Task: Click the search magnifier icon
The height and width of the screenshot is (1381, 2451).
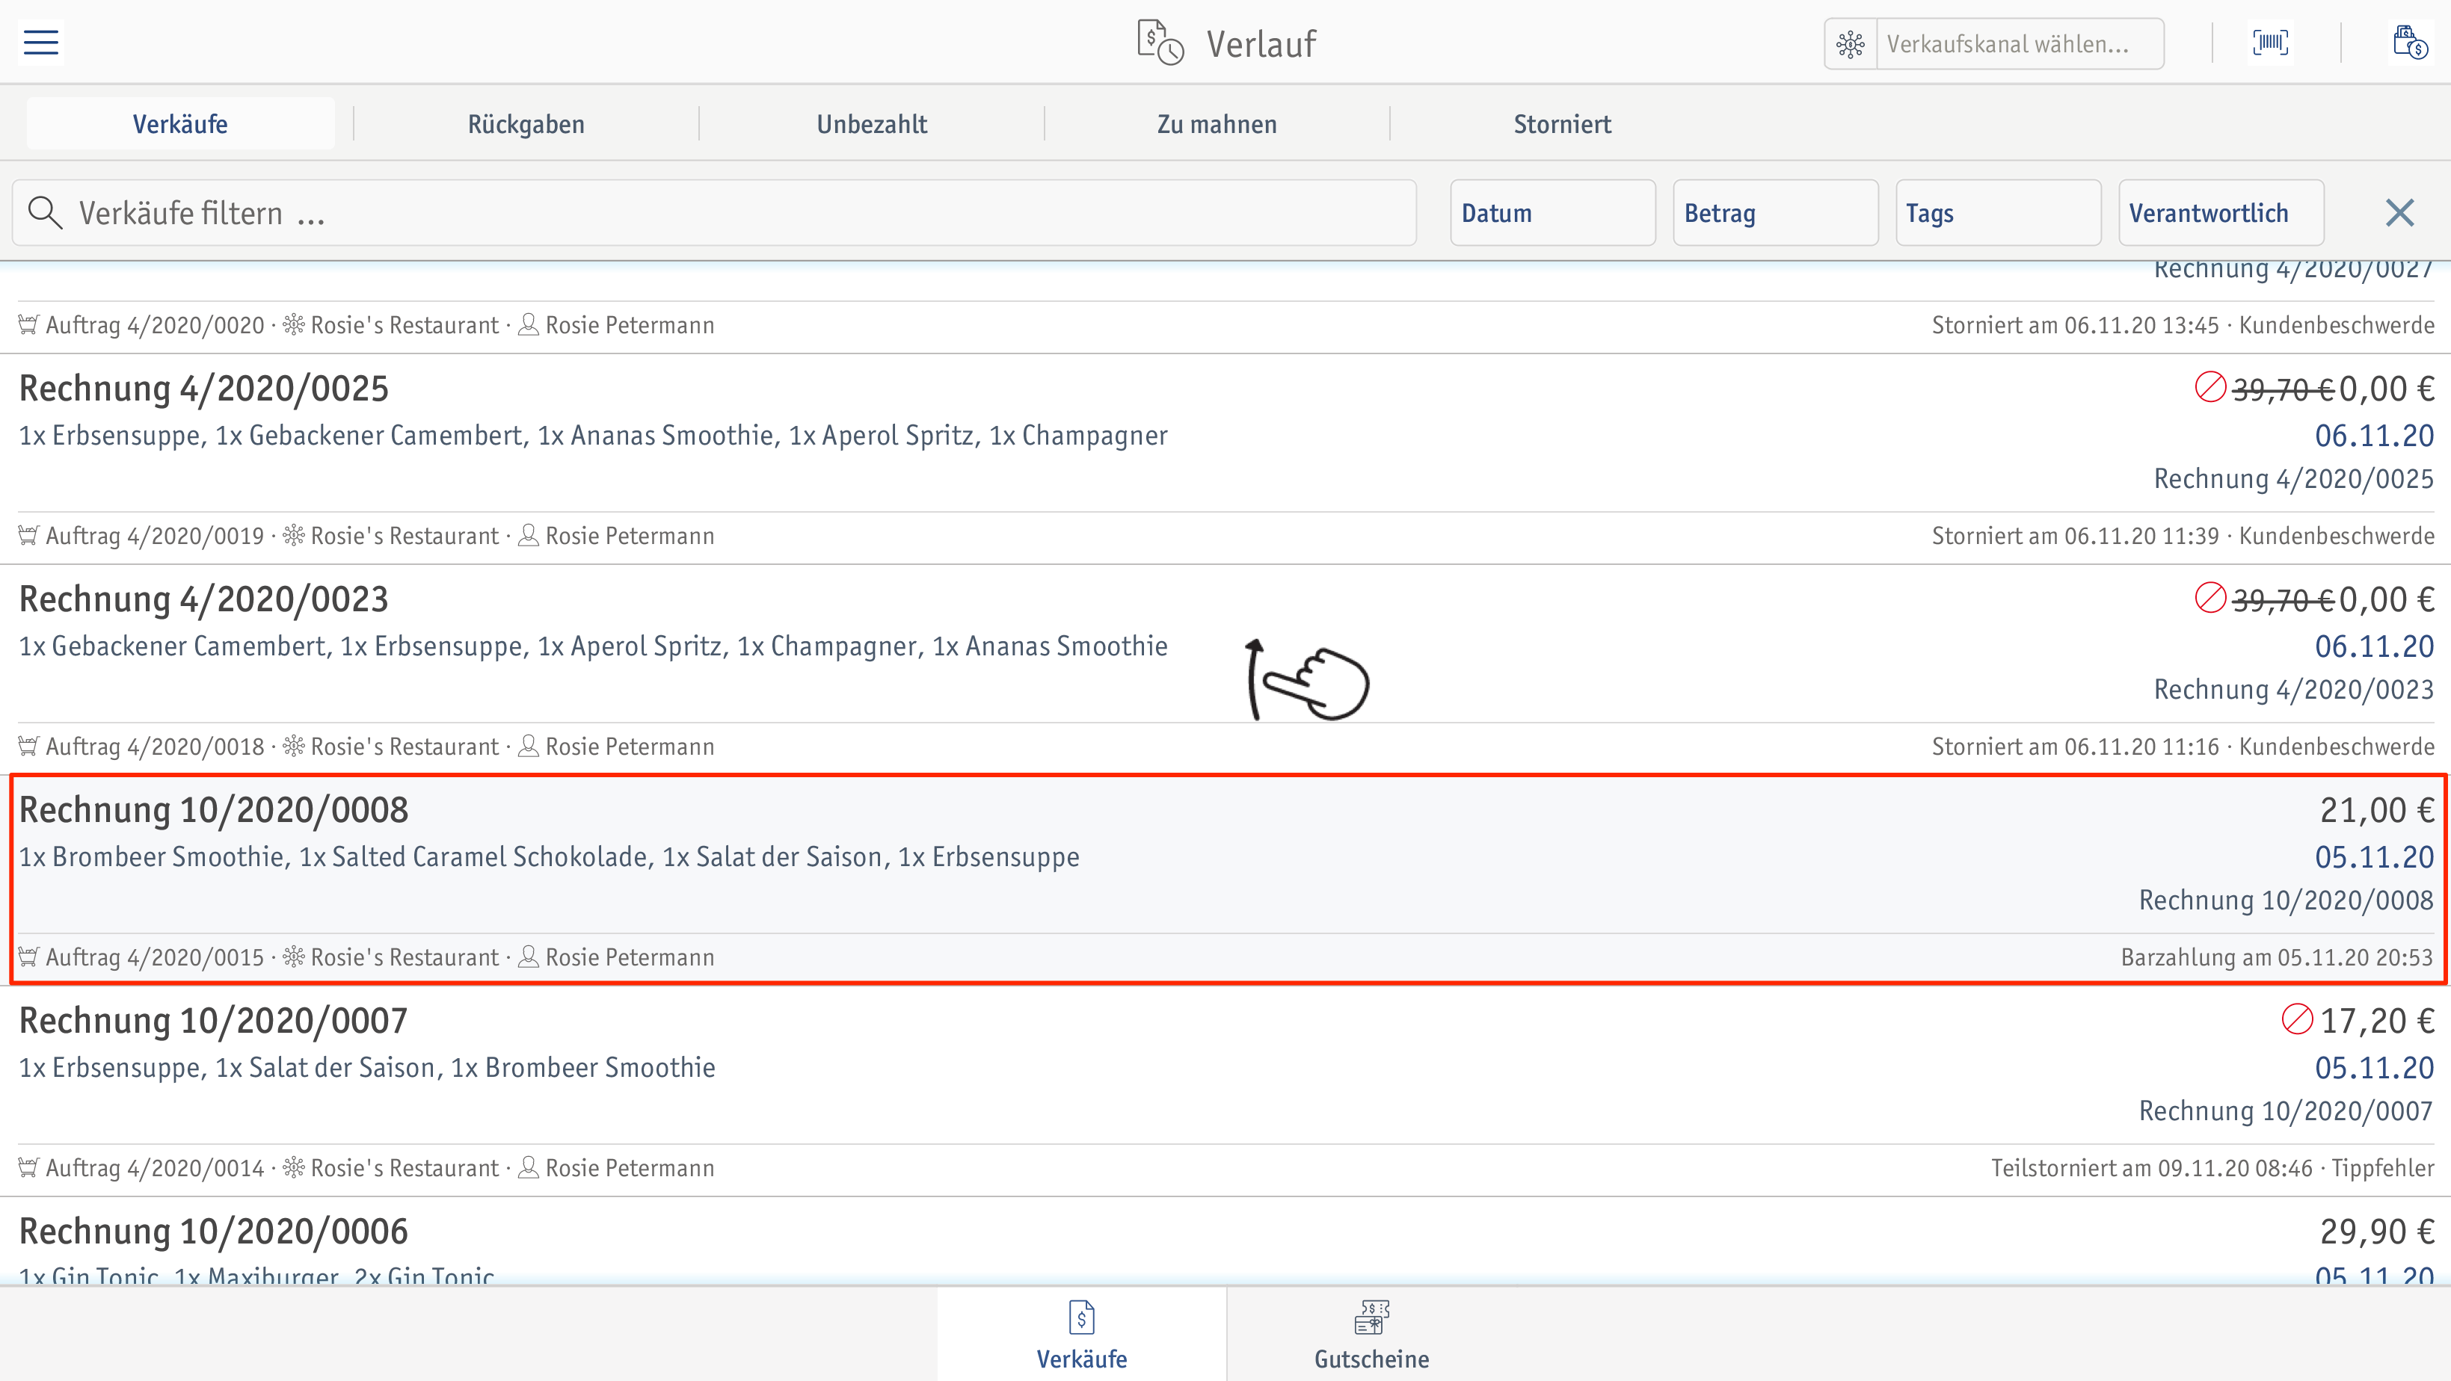Action: click(45, 213)
